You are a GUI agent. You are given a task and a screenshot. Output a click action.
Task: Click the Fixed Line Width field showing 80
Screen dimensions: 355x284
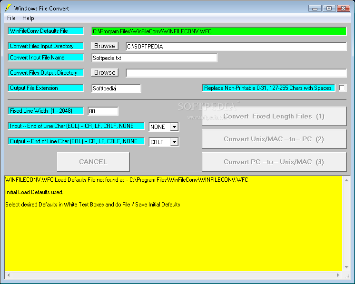[x=103, y=111]
